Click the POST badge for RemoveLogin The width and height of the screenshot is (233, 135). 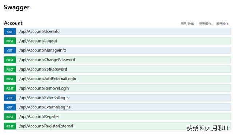point(10,88)
